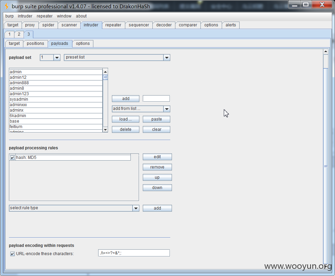
Task: Open the burp menu
Action: 9,16
